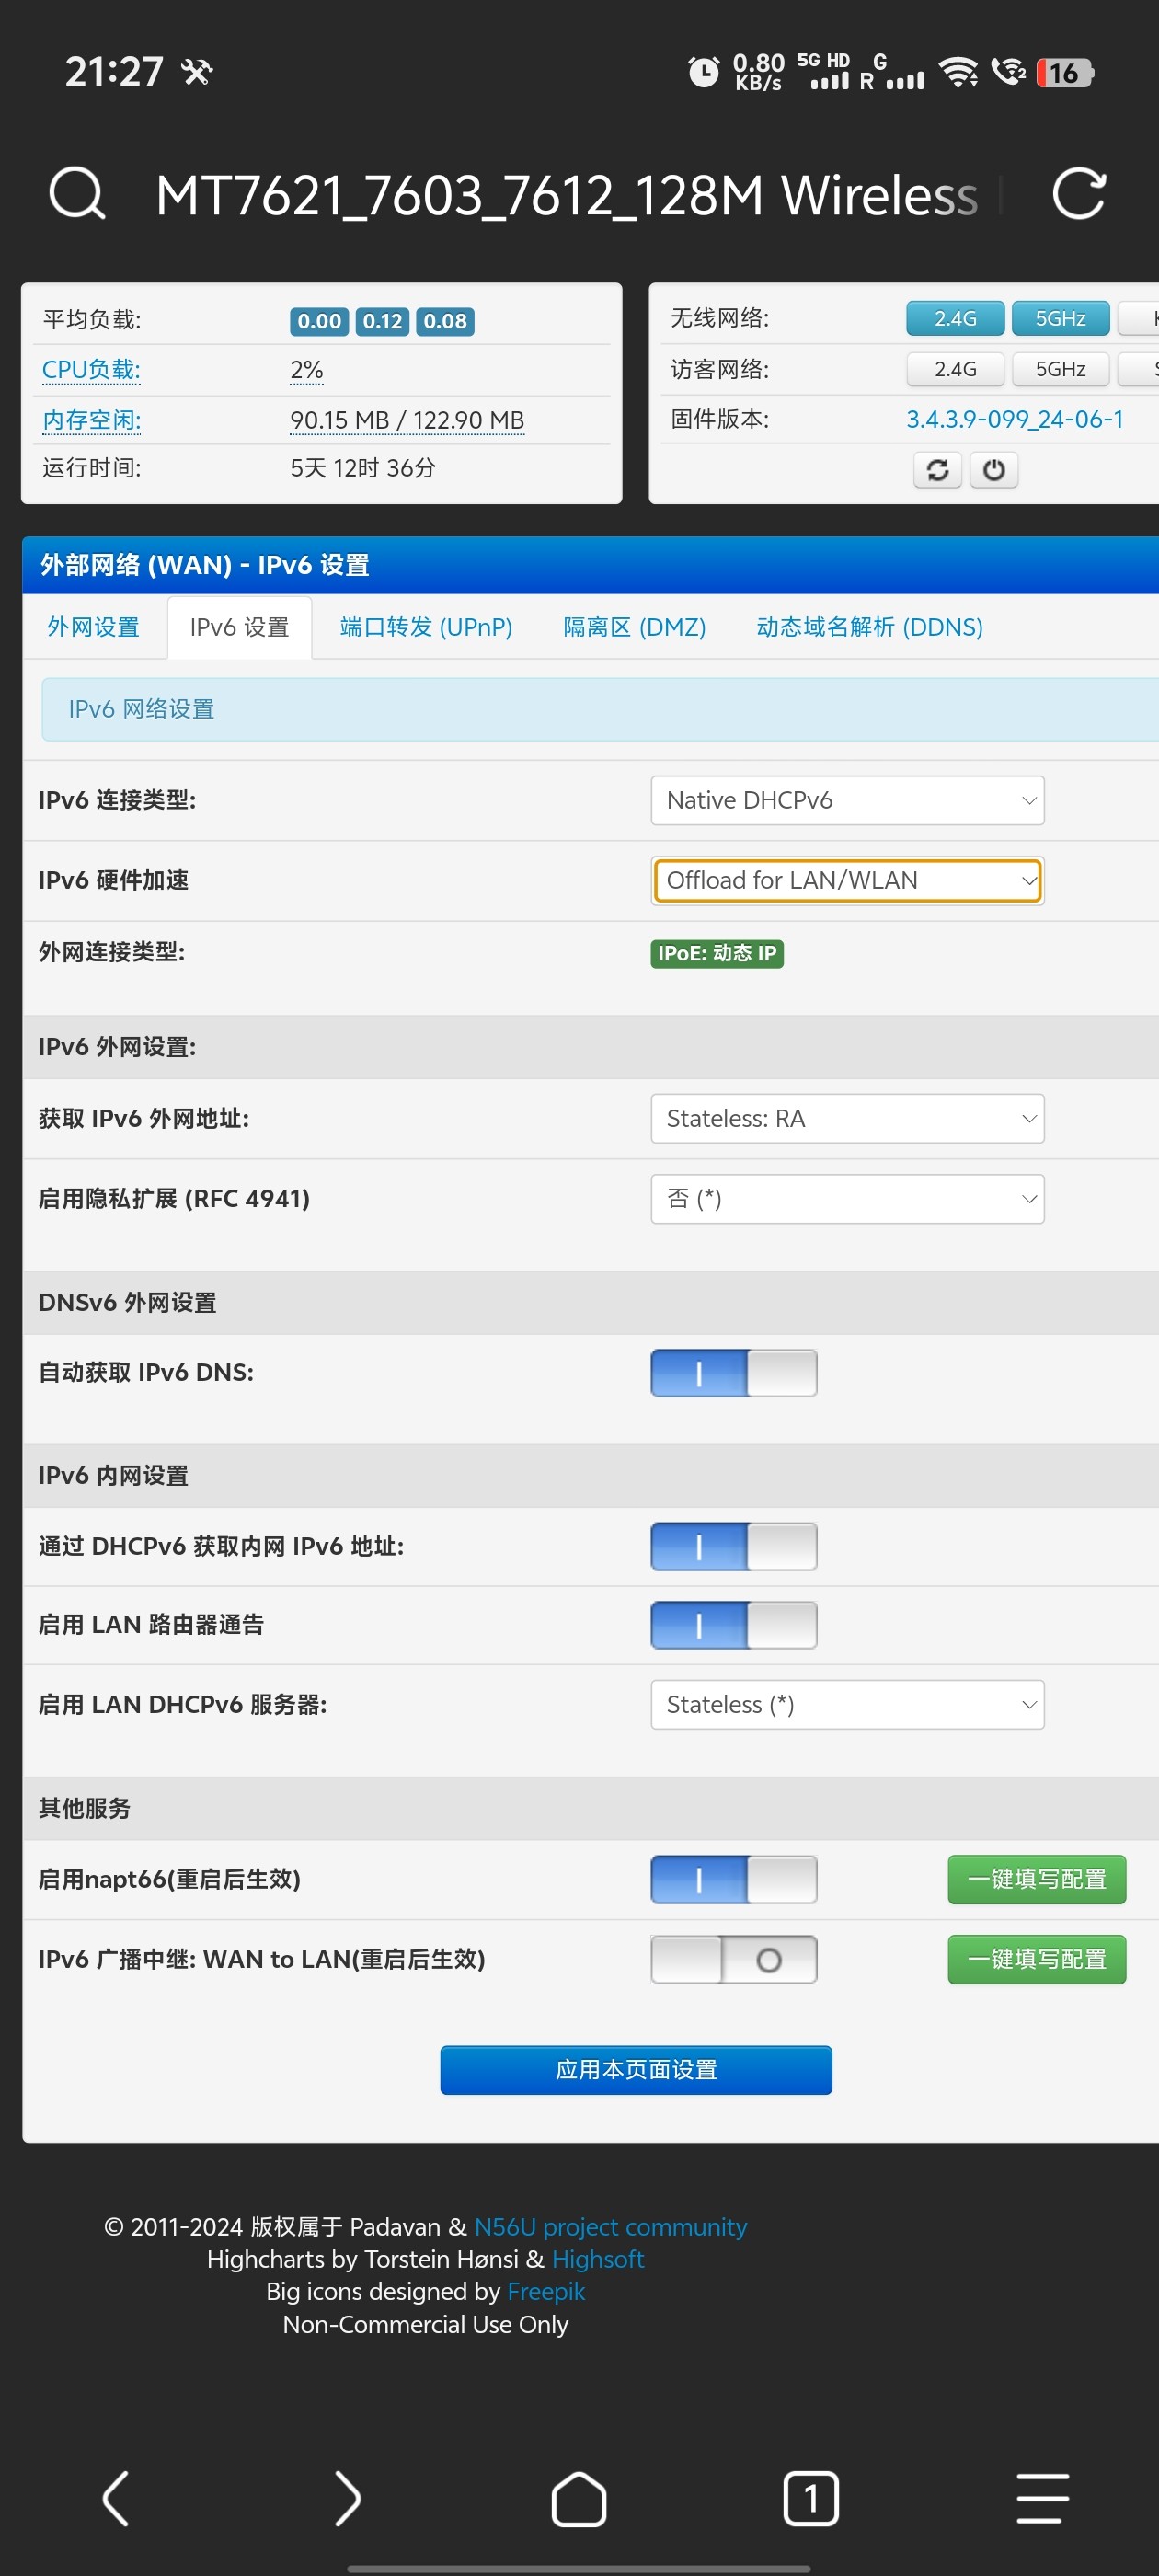
Task: Tap the battery indicator showing 16
Action: tap(1065, 72)
